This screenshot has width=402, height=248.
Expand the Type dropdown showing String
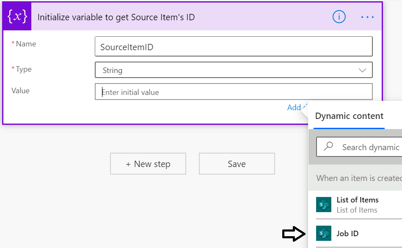coord(362,69)
